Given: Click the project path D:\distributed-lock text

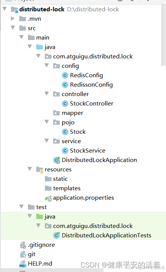Looking at the screenshot, I should (93, 9).
